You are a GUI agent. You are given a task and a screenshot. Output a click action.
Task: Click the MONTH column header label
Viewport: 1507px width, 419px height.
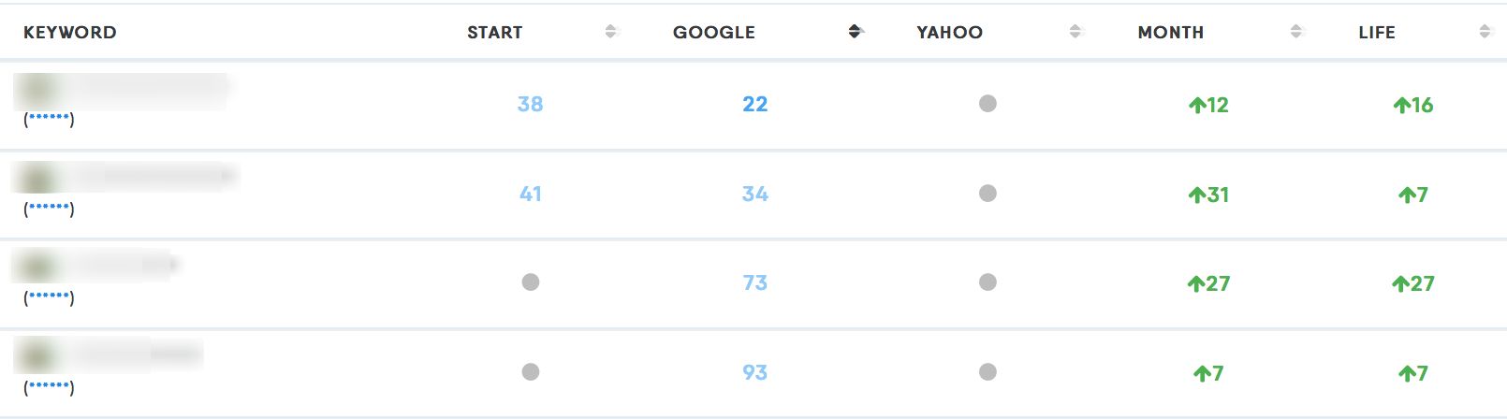(1170, 32)
